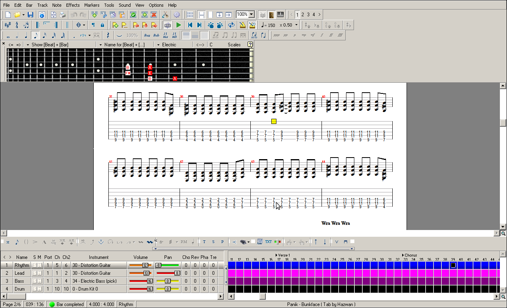Open the score information icon

click(42, 15)
